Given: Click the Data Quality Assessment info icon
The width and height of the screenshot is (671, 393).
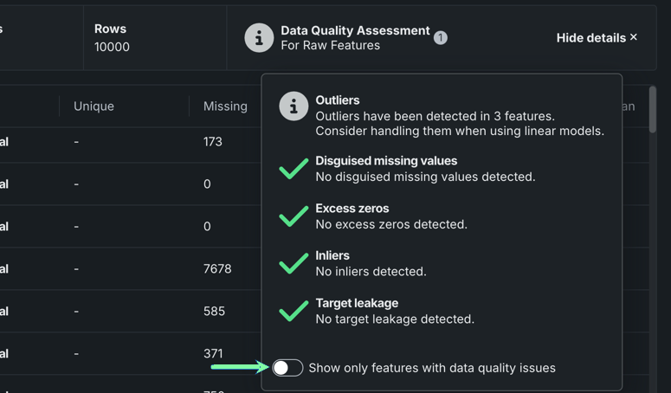Looking at the screenshot, I should pyautogui.click(x=259, y=37).
